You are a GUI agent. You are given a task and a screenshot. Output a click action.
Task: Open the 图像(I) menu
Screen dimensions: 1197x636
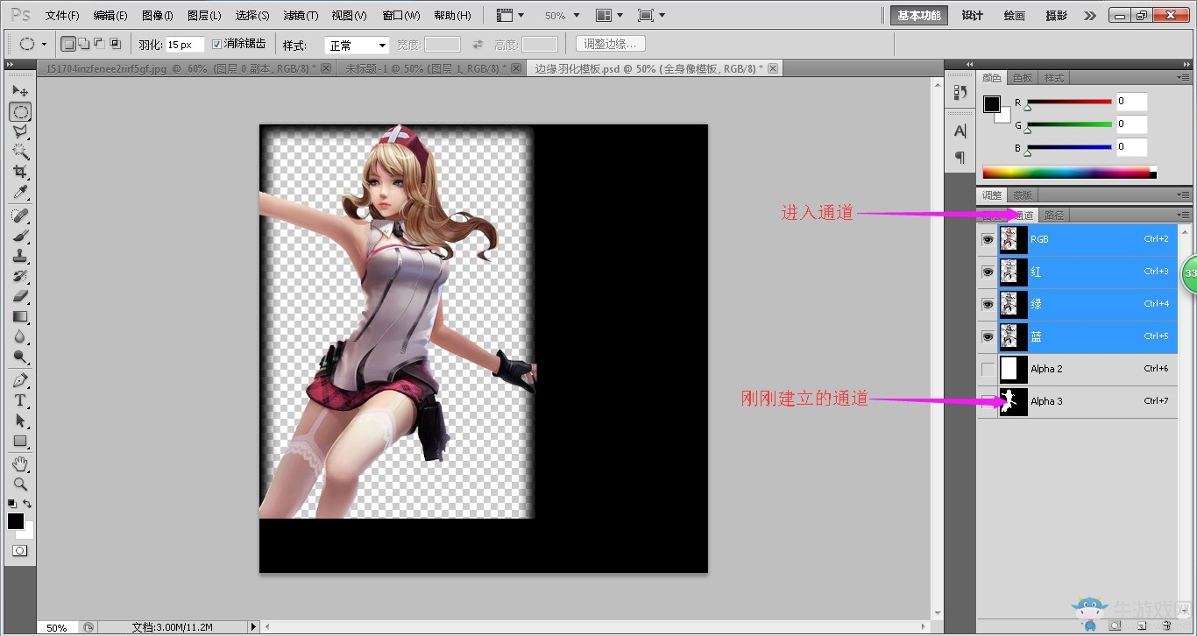158,16
